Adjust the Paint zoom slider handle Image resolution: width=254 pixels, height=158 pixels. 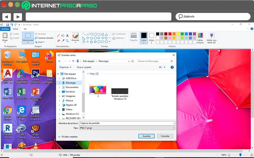tap(240, 155)
